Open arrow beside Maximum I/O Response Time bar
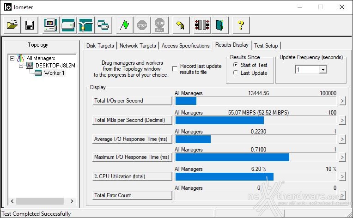 pyautogui.click(x=342, y=157)
